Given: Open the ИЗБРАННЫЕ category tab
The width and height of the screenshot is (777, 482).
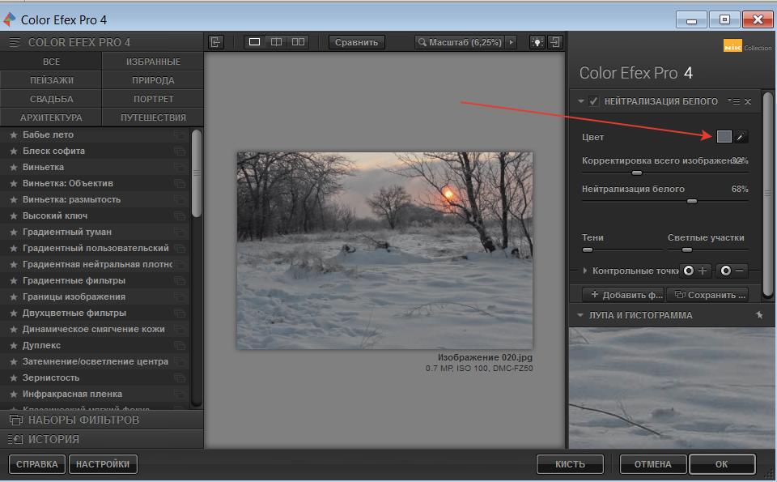Looking at the screenshot, I should click(x=153, y=62).
